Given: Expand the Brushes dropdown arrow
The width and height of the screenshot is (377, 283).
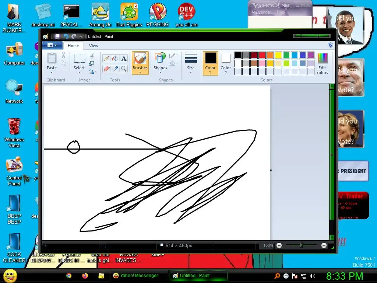Looking at the screenshot, I should click(140, 72).
